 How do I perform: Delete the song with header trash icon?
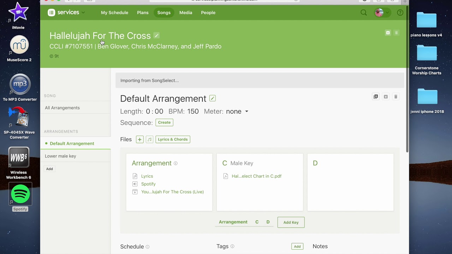(x=396, y=33)
